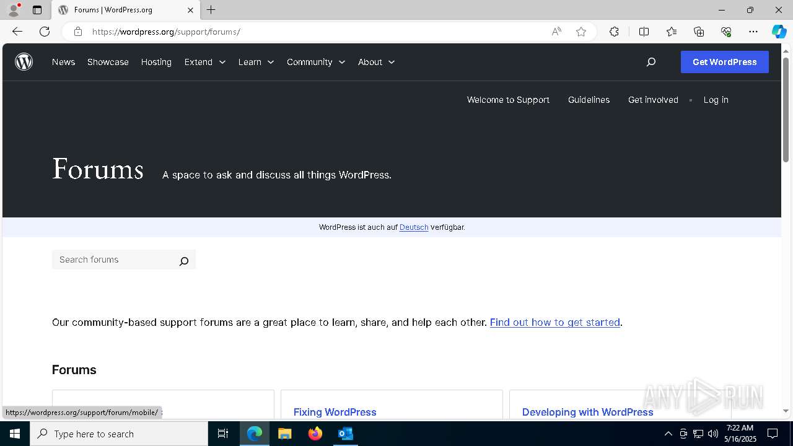Viewport: 793px width, 446px height.
Task: Open Developing with WordPress forum
Action: pyautogui.click(x=588, y=412)
